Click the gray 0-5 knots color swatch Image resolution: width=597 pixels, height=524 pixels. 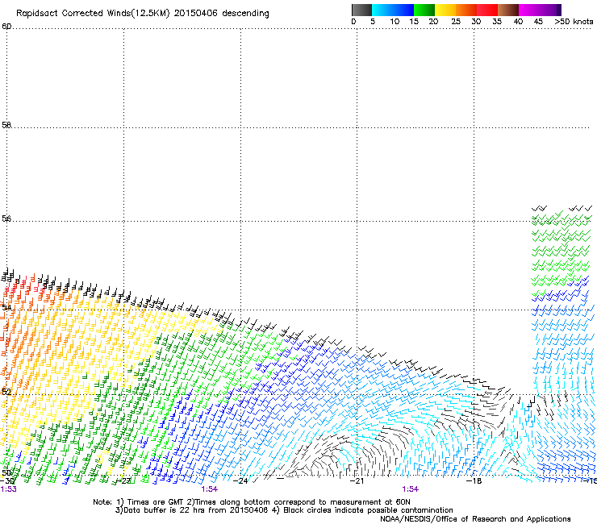[x=361, y=10]
